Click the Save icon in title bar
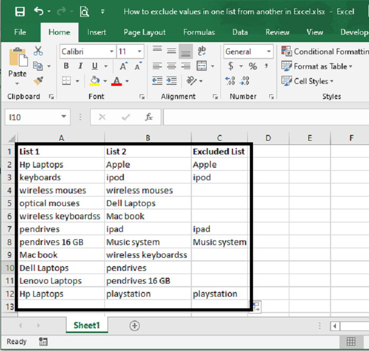369x351 pixels. click(20, 11)
